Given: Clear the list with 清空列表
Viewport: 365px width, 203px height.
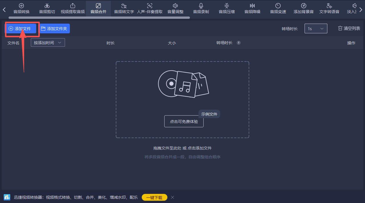Looking at the screenshot, I should point(348,28).
